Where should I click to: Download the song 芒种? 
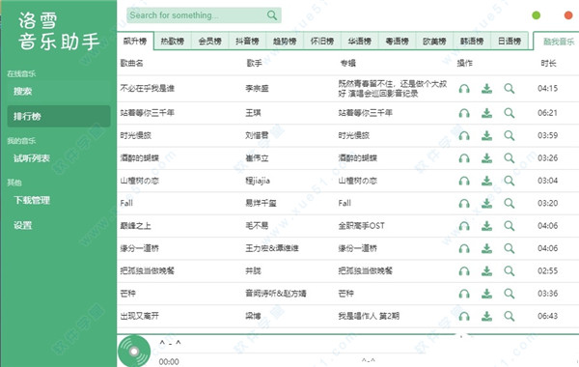pos(486,294)
